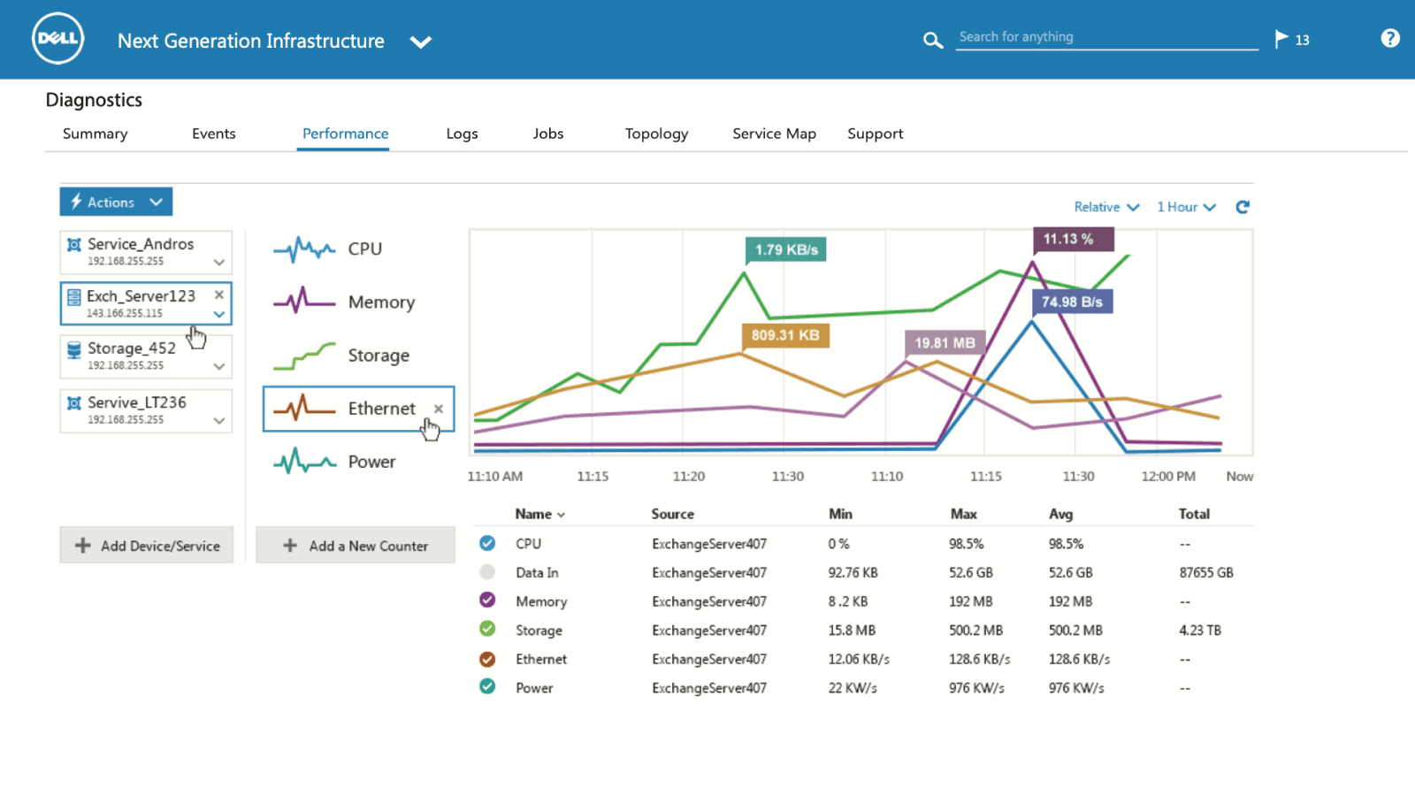Select the Memory counter icon
This screenshot has height=796, width=1415.
[304, 302]
